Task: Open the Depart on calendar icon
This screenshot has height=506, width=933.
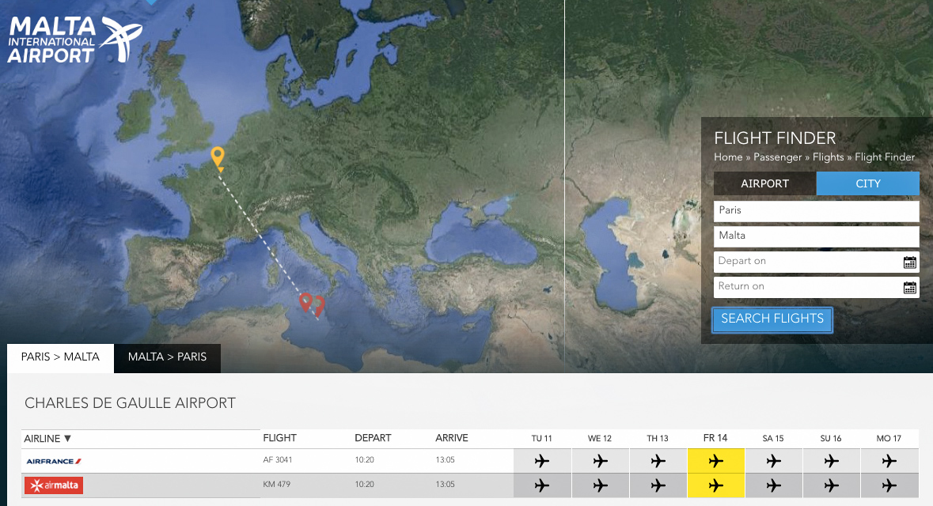Action: pos(910,262)
